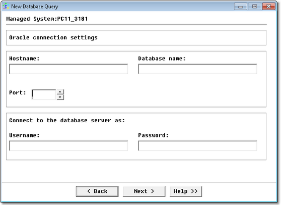Click the 'Username:' label
This screenshot has height=206, width=281.
pyautogui.click(x=24, y=135)
